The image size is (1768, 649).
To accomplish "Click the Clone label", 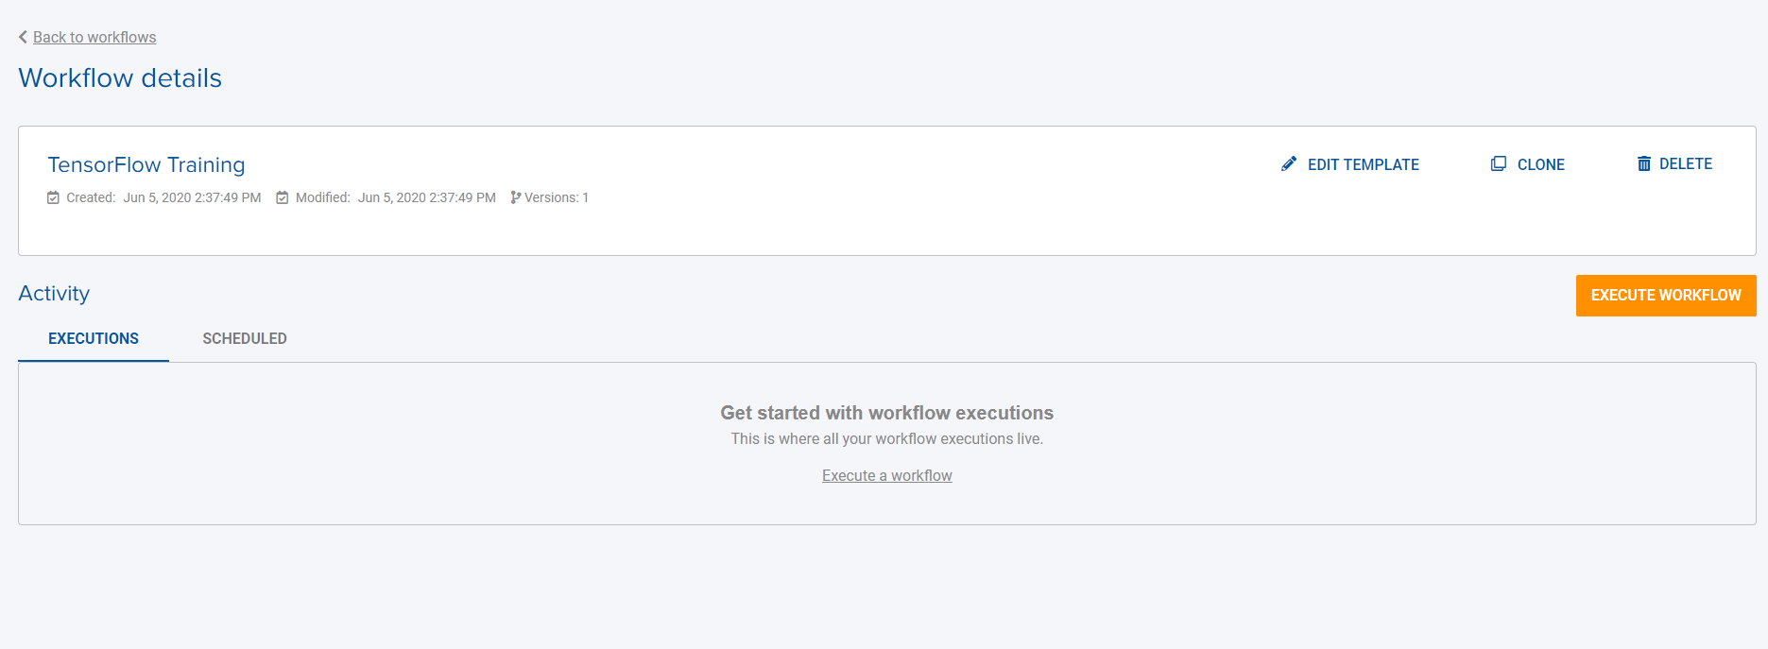I will click(x=1540, y=163).
